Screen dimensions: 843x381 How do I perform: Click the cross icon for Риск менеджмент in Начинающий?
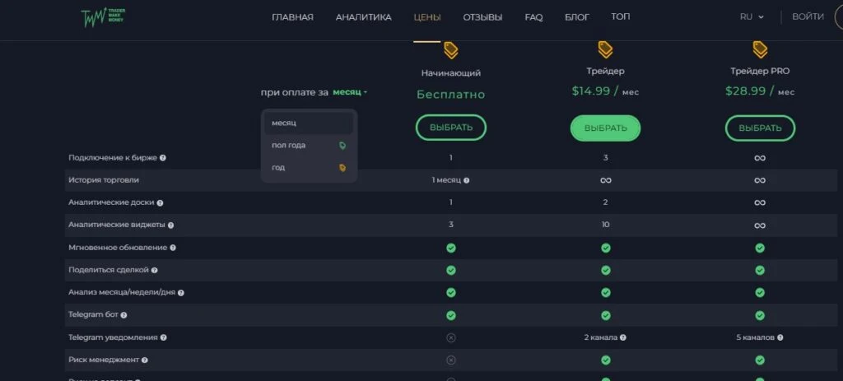[451, 360]
